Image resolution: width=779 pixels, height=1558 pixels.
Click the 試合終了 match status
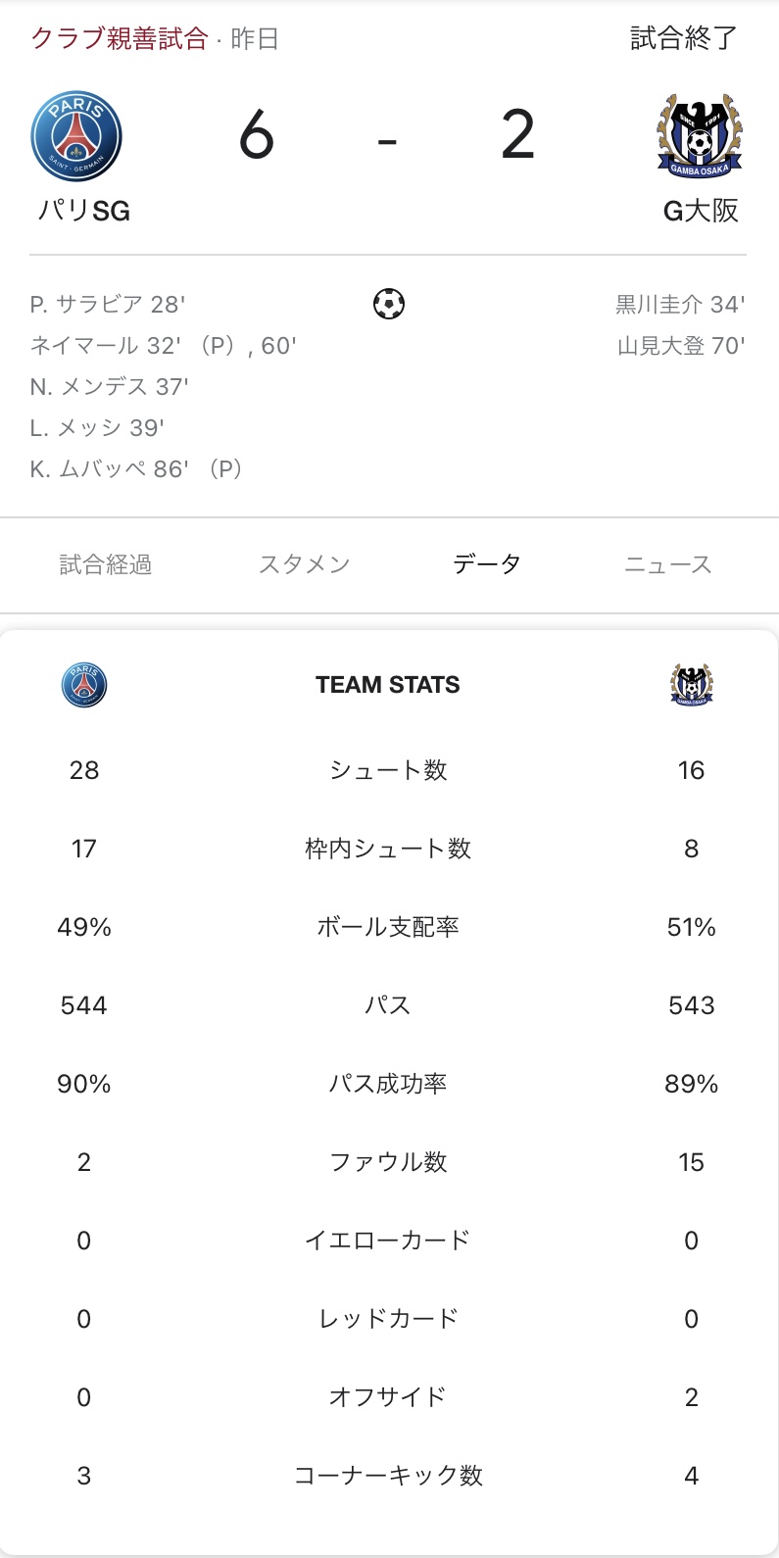(x=683, y=38)
